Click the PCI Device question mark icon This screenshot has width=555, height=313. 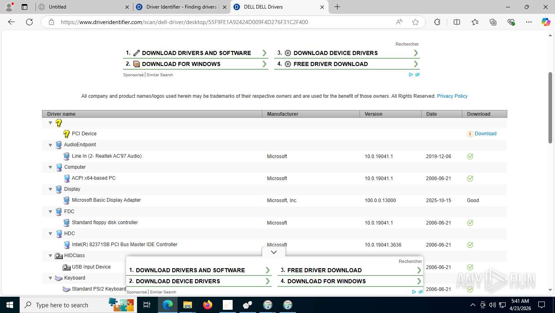click(x=67, y=134)
